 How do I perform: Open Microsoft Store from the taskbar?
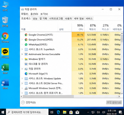tap(71, 112)
